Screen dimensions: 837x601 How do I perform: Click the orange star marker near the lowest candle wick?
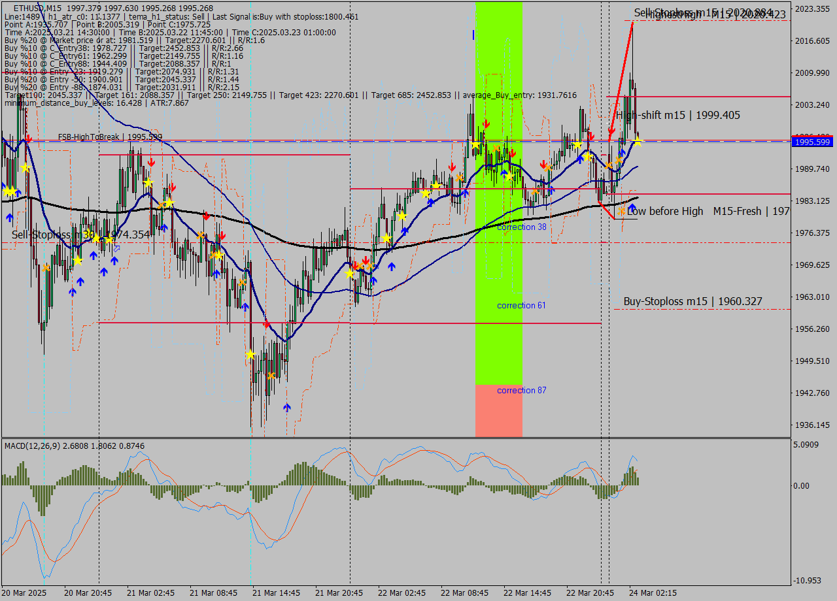[271, 376]
